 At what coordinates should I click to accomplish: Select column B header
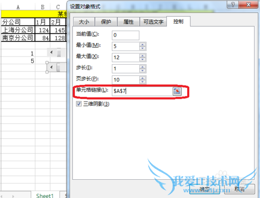(43, 7)
